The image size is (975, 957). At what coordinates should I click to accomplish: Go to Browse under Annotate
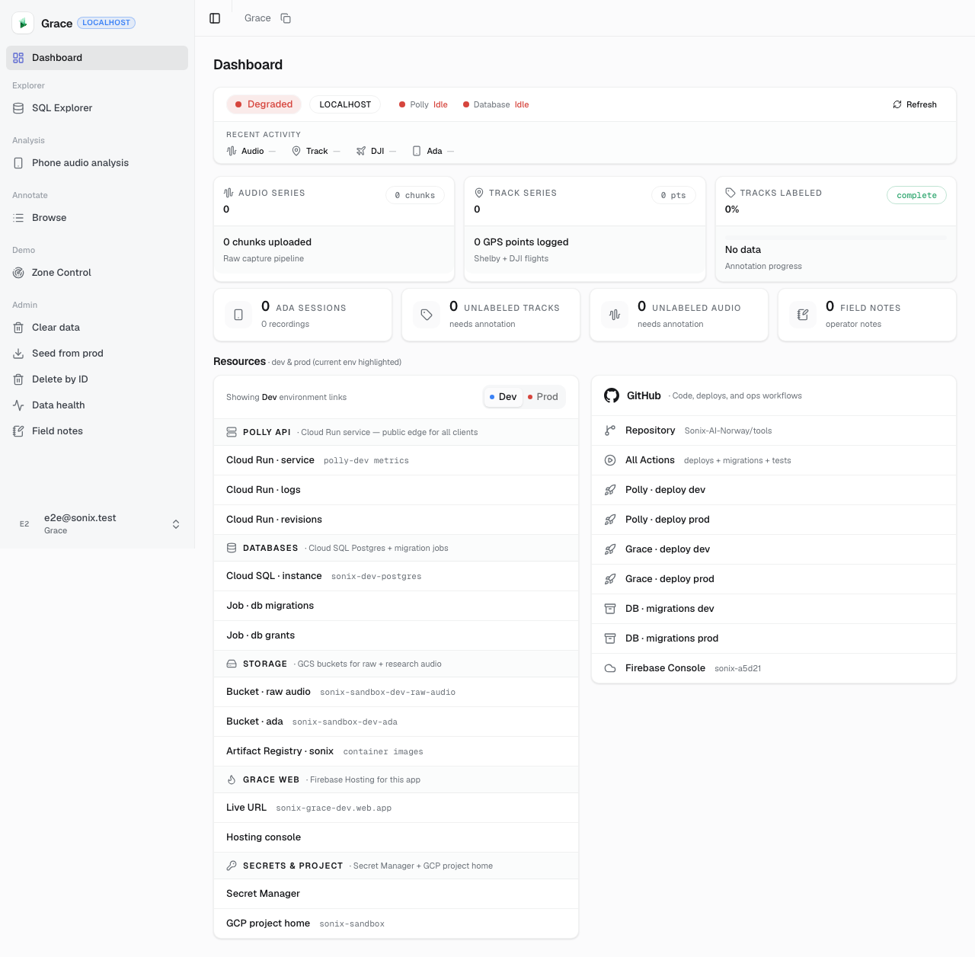[x=97, y=218]
